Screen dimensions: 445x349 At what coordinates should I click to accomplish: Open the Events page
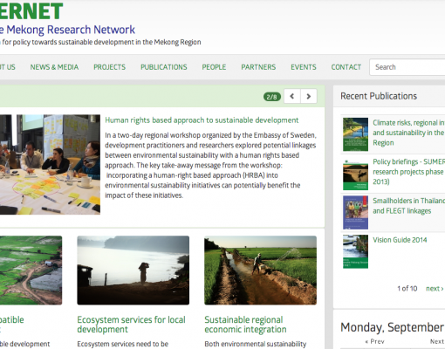[x=304, y=67]
